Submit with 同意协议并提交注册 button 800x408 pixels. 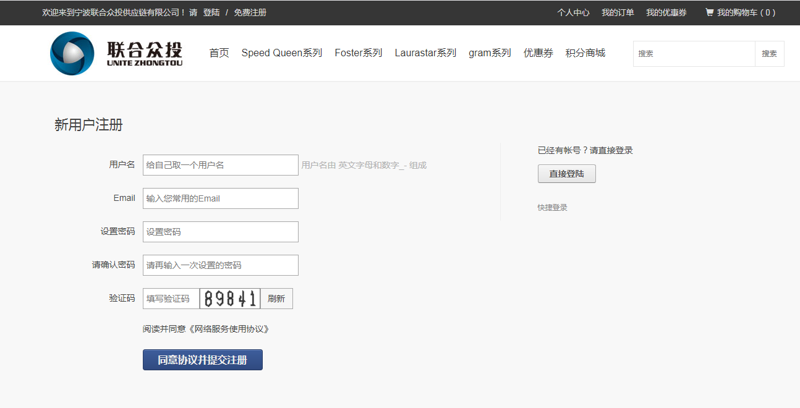(202, 360)
